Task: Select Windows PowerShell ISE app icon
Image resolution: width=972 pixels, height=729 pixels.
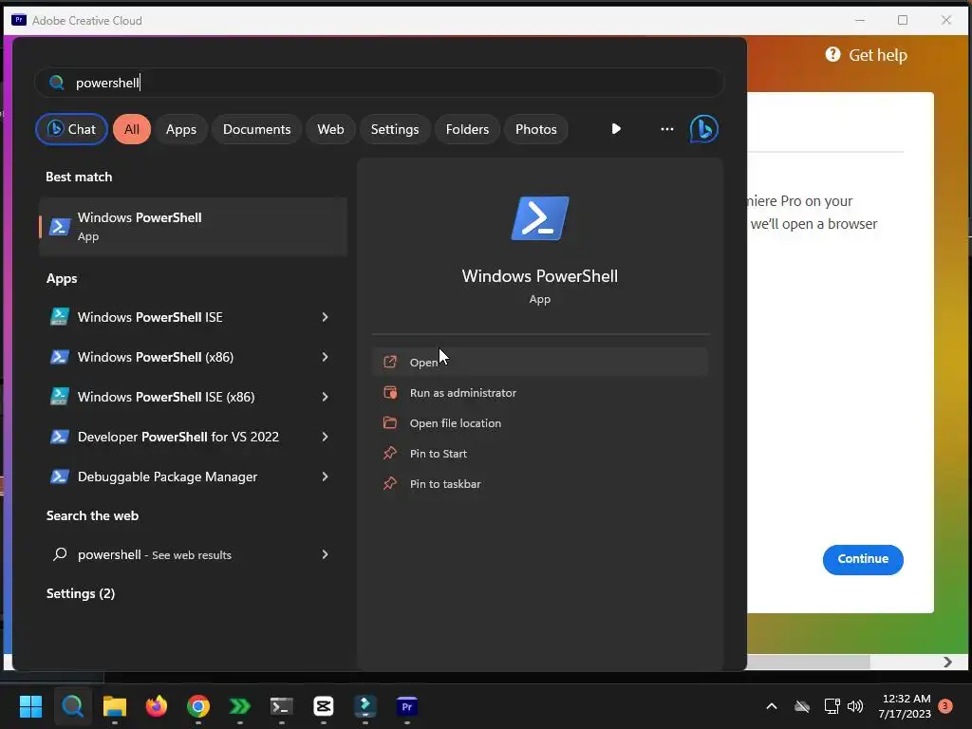Action: (x=60, y=317)
